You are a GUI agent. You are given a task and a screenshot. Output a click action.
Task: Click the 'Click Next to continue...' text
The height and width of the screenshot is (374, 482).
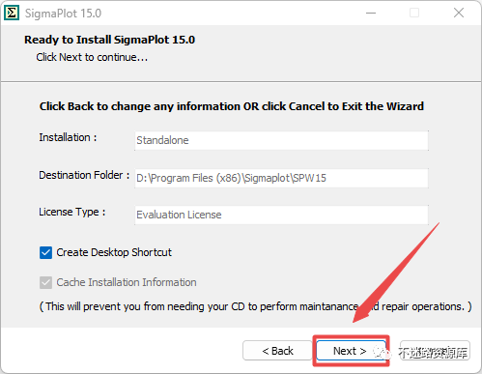pyautogui.click(x=92, y=57)
